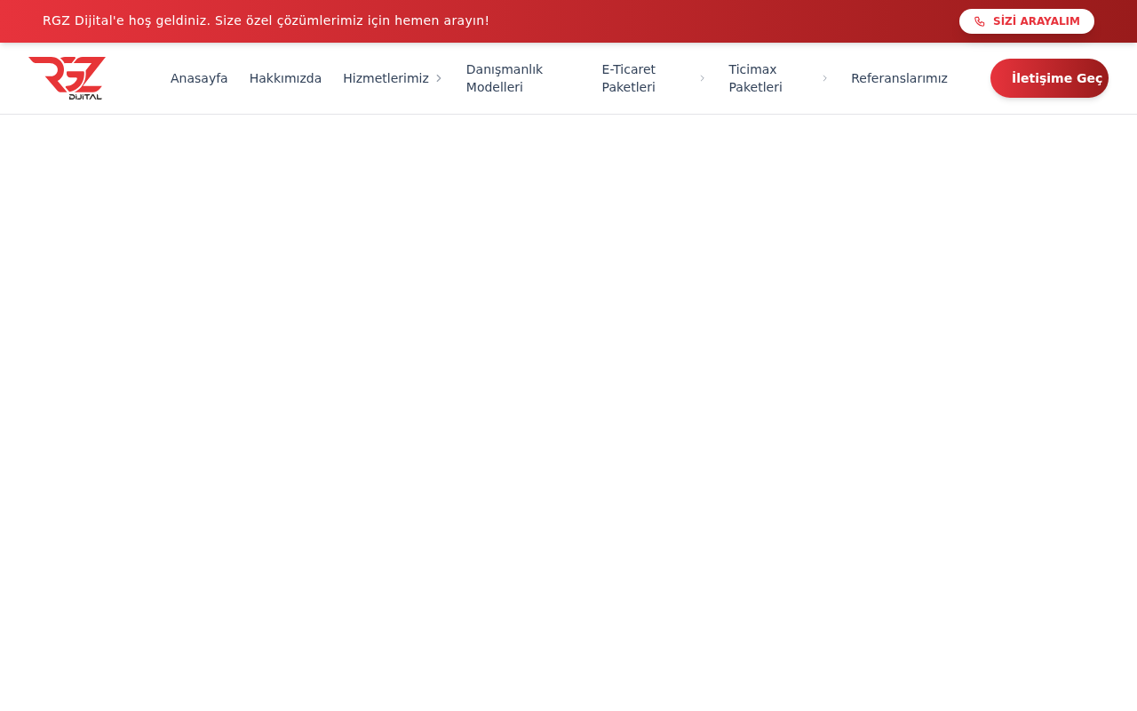Click the RGZ Dijital logo

point(68,78)
